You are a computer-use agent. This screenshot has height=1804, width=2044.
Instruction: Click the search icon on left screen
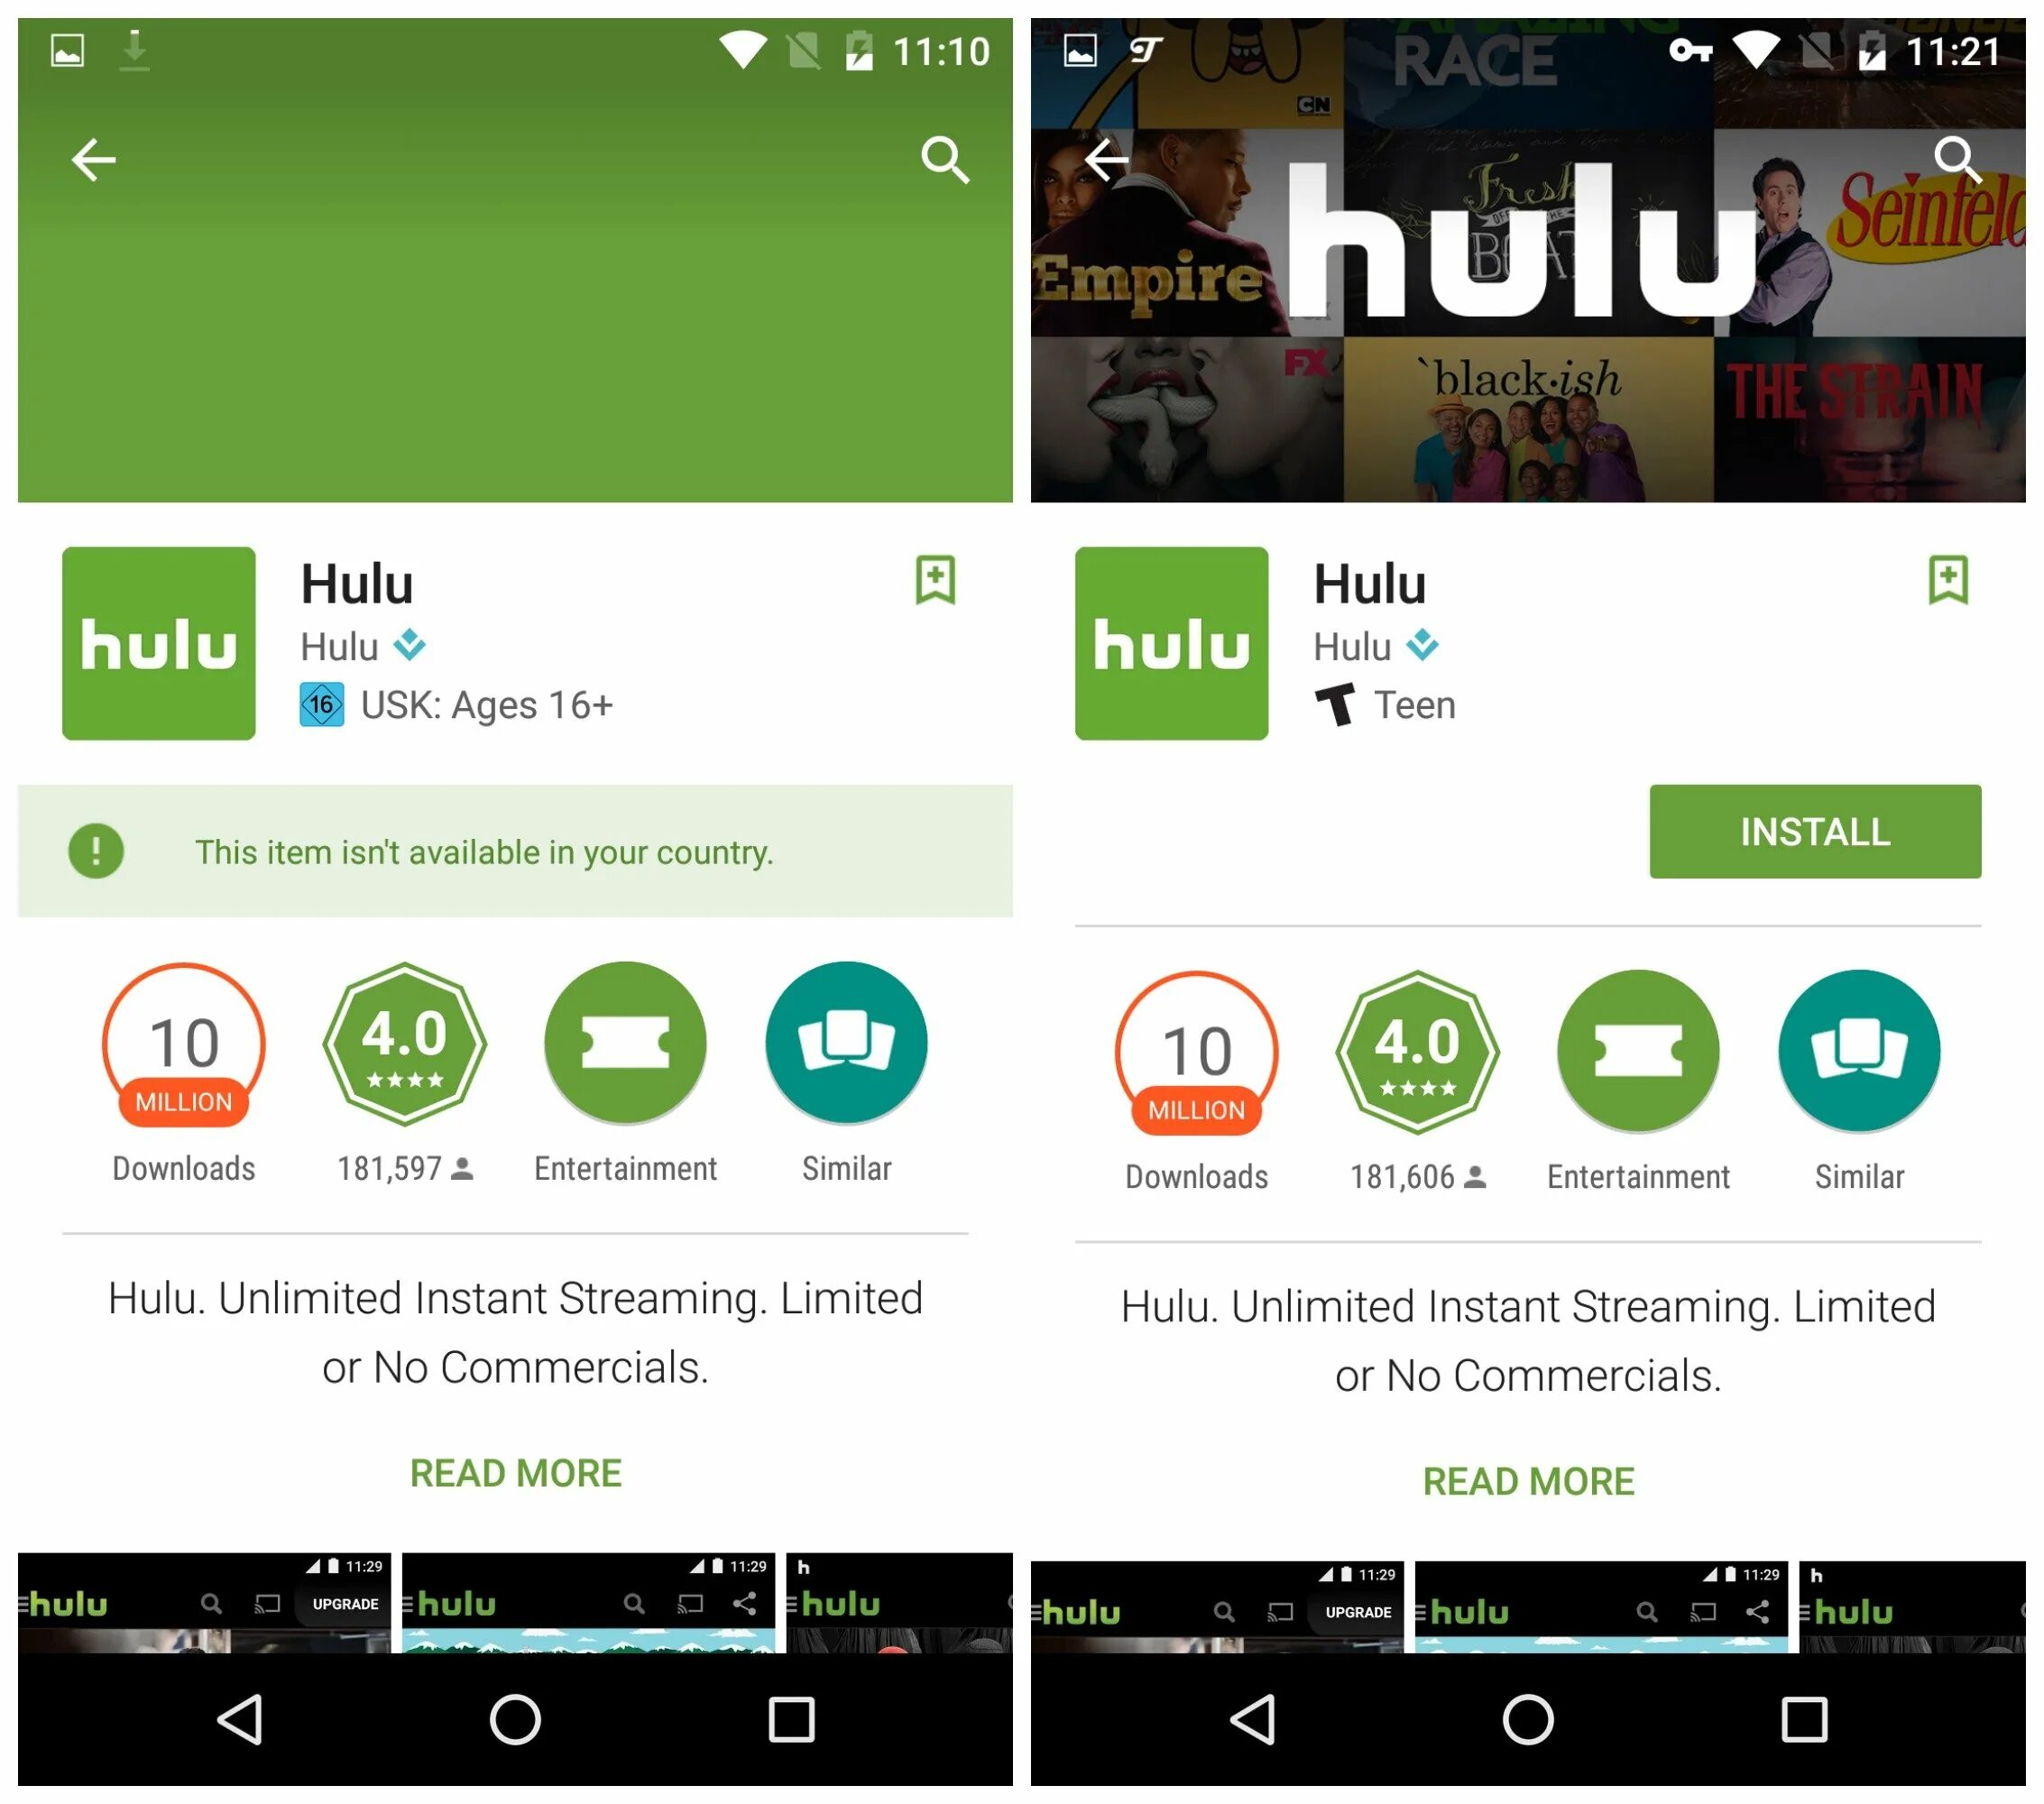(x=954, y=159)
